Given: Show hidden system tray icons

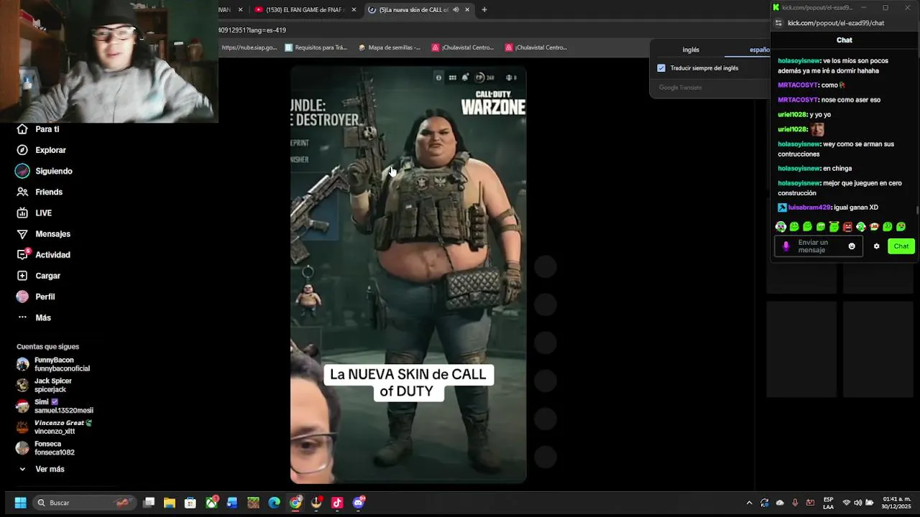Looking at the screenshot, I should (749, 503).
